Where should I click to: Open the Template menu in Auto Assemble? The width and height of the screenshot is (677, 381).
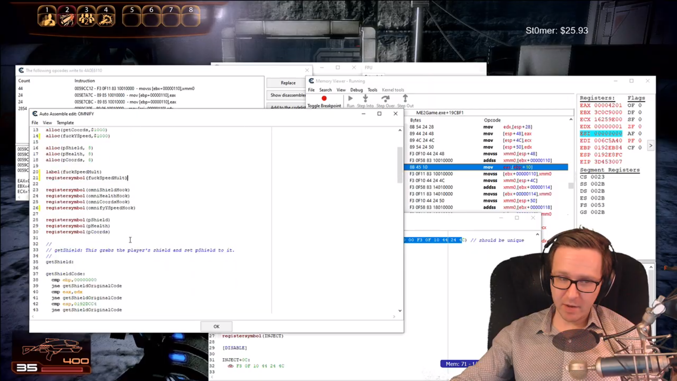65,123
